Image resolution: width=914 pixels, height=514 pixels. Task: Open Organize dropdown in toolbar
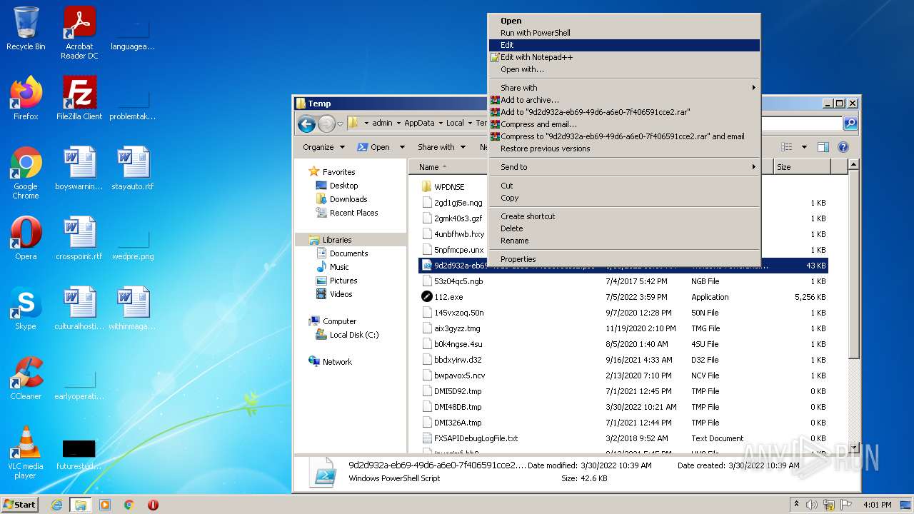[323, 147]
